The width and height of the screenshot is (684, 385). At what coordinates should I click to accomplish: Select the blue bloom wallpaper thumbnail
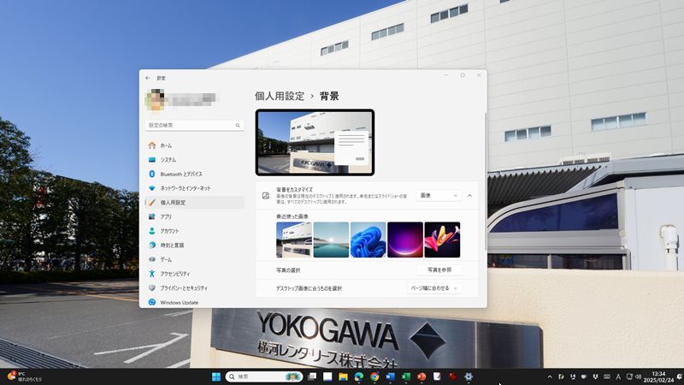click(x=369, y=240)
